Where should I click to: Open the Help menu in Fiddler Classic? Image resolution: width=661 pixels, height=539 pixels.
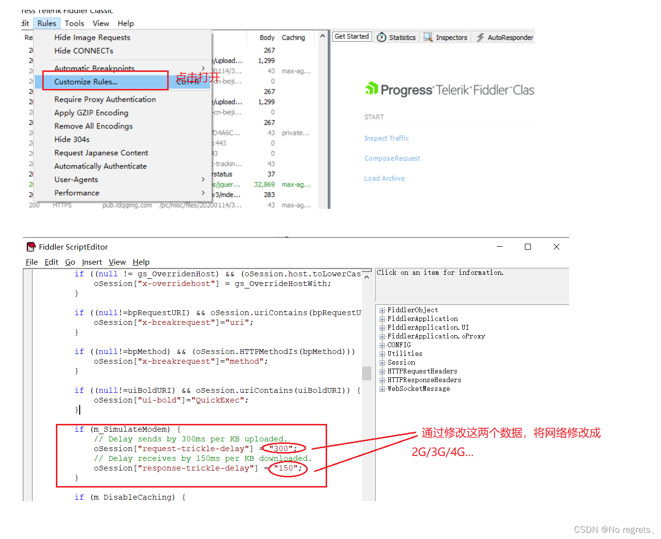point(125,23)
